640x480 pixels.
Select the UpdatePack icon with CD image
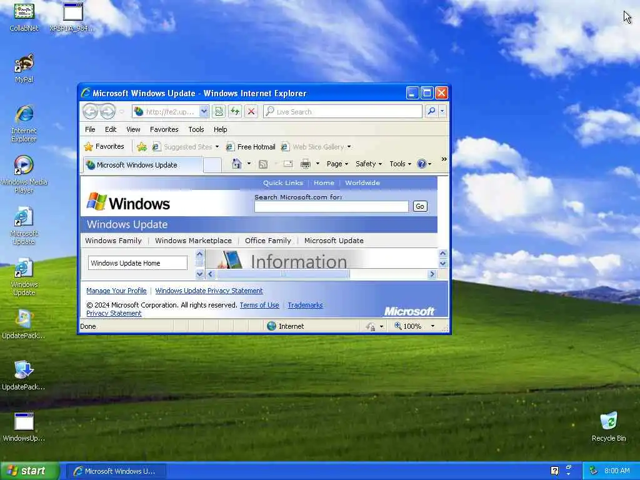tap(24, 324)
